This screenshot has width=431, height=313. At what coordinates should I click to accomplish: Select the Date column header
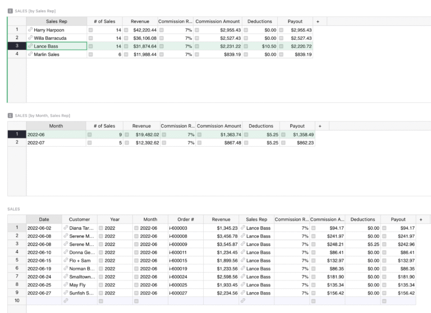click(44, 219)
